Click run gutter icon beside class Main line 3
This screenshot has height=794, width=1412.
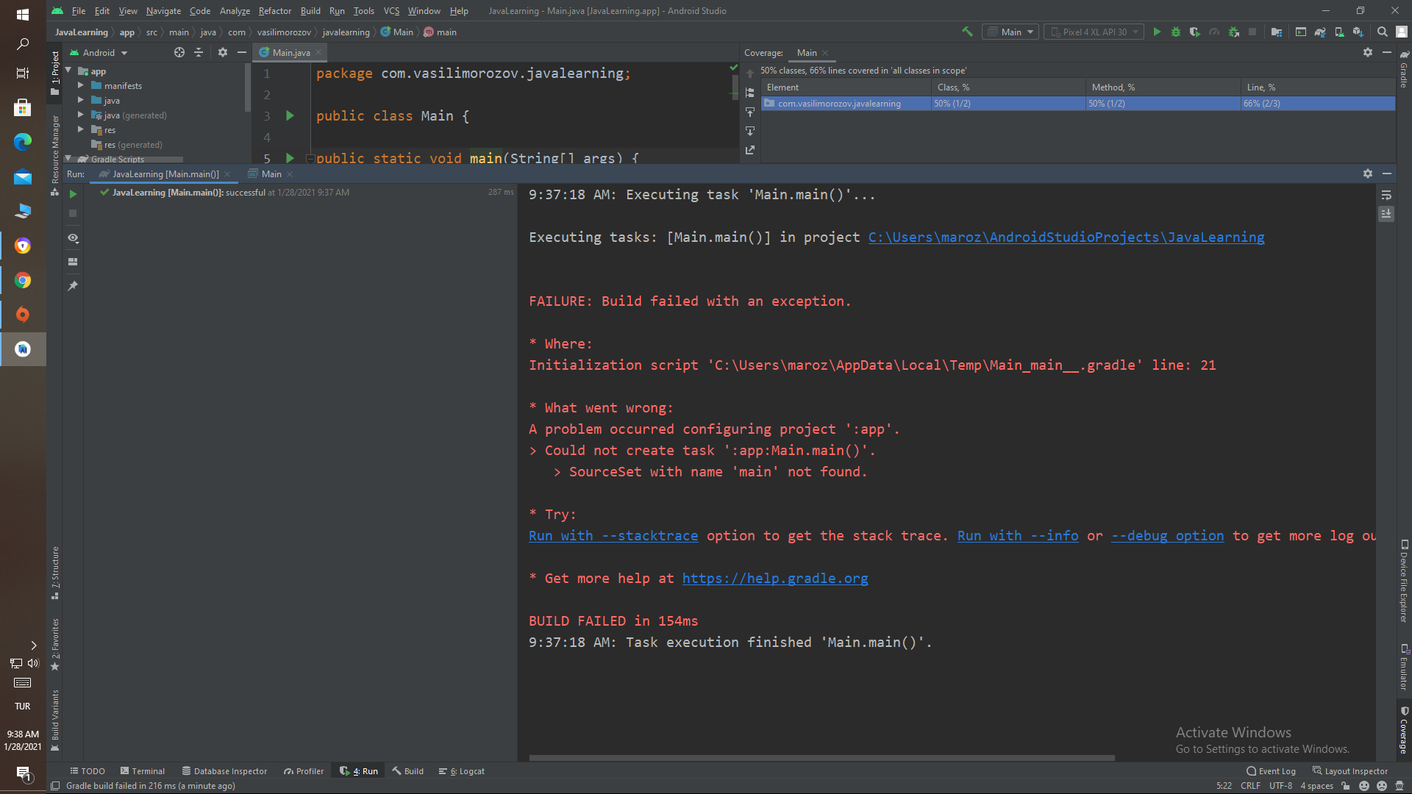click(x=290, y=115)
